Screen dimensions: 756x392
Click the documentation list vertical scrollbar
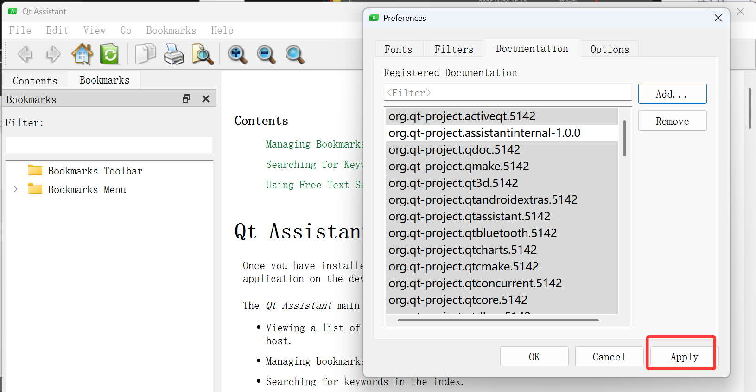[x=624, y=138]
